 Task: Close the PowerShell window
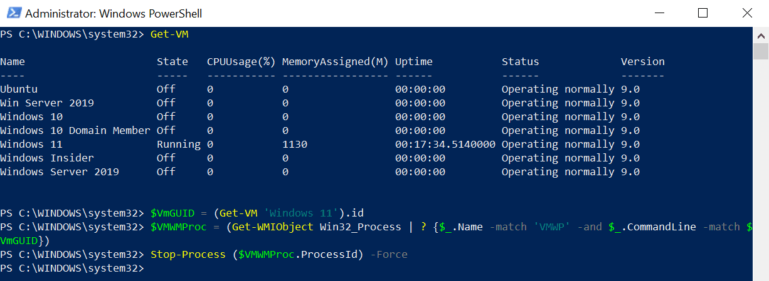pyautogui.click(x=746, y=13)
